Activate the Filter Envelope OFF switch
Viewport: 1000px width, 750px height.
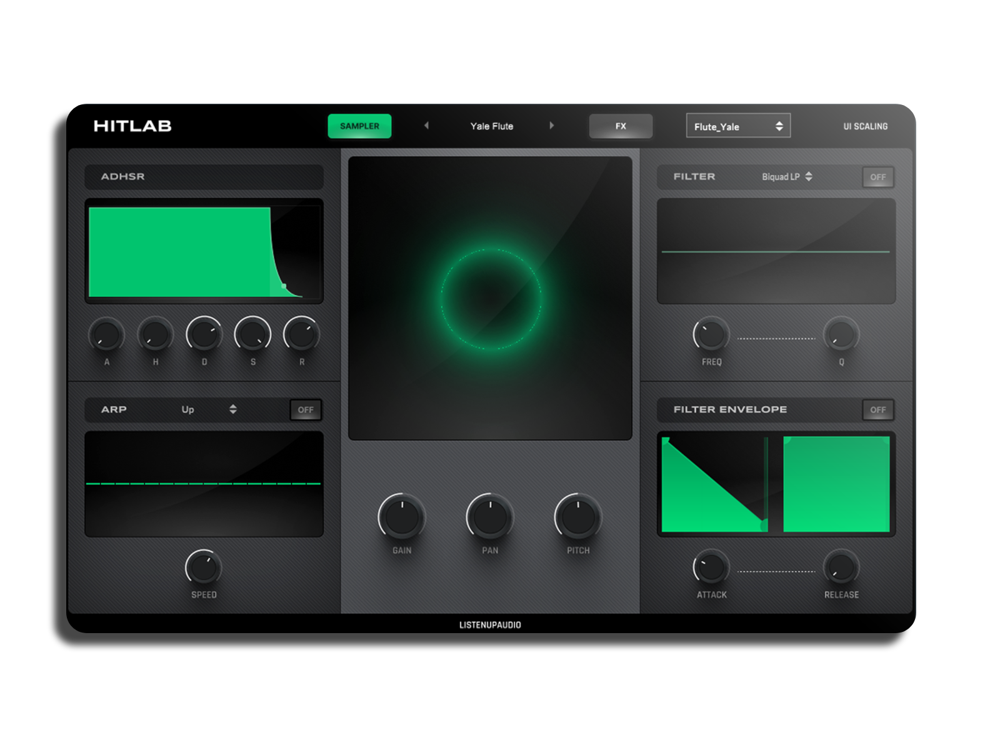coord(877,410)
